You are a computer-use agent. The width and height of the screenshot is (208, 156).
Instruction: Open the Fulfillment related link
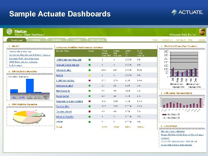point(65,80)
